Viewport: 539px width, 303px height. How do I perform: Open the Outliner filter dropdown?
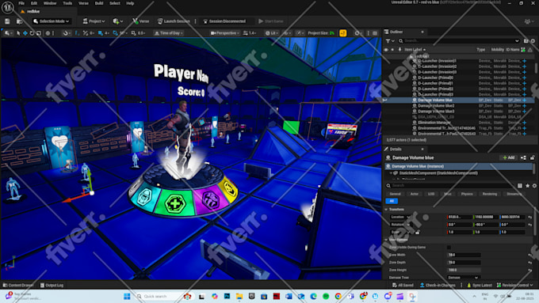[x=389, y=41]
